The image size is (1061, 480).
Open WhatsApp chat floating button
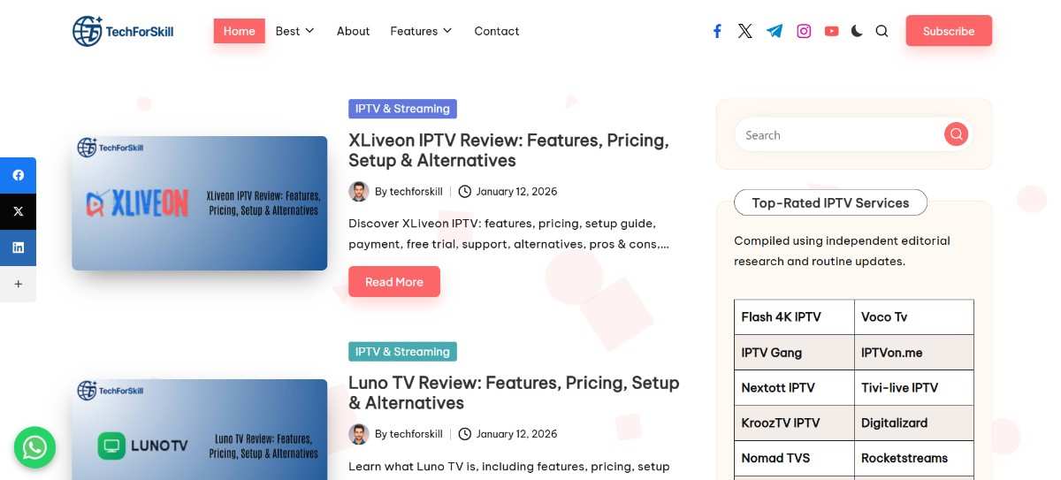(x=34, y=447)
